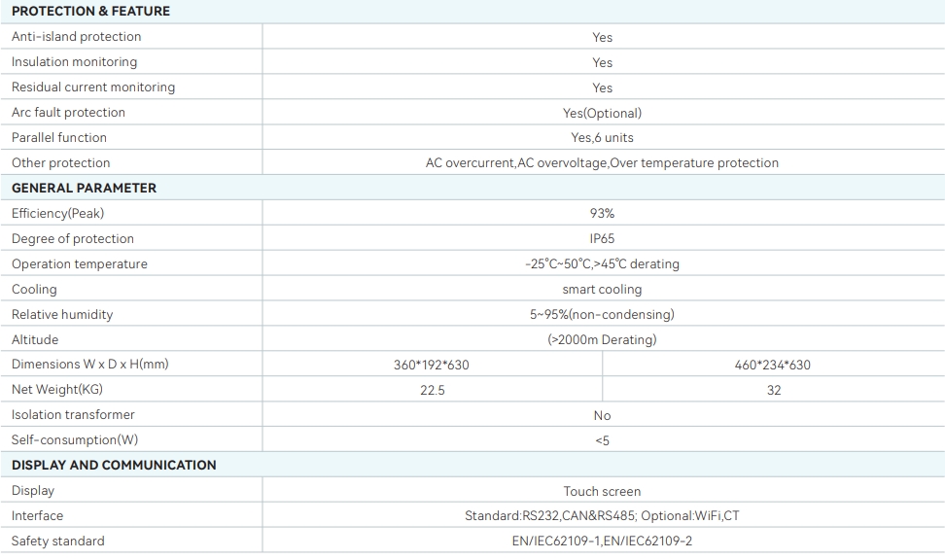The image size is (945, 559).
Task: Select the 22.5 net weight value
Action: click(432, 391)
